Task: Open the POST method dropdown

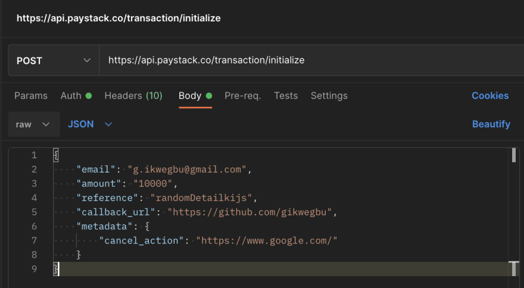Action: tap(54, 61)
